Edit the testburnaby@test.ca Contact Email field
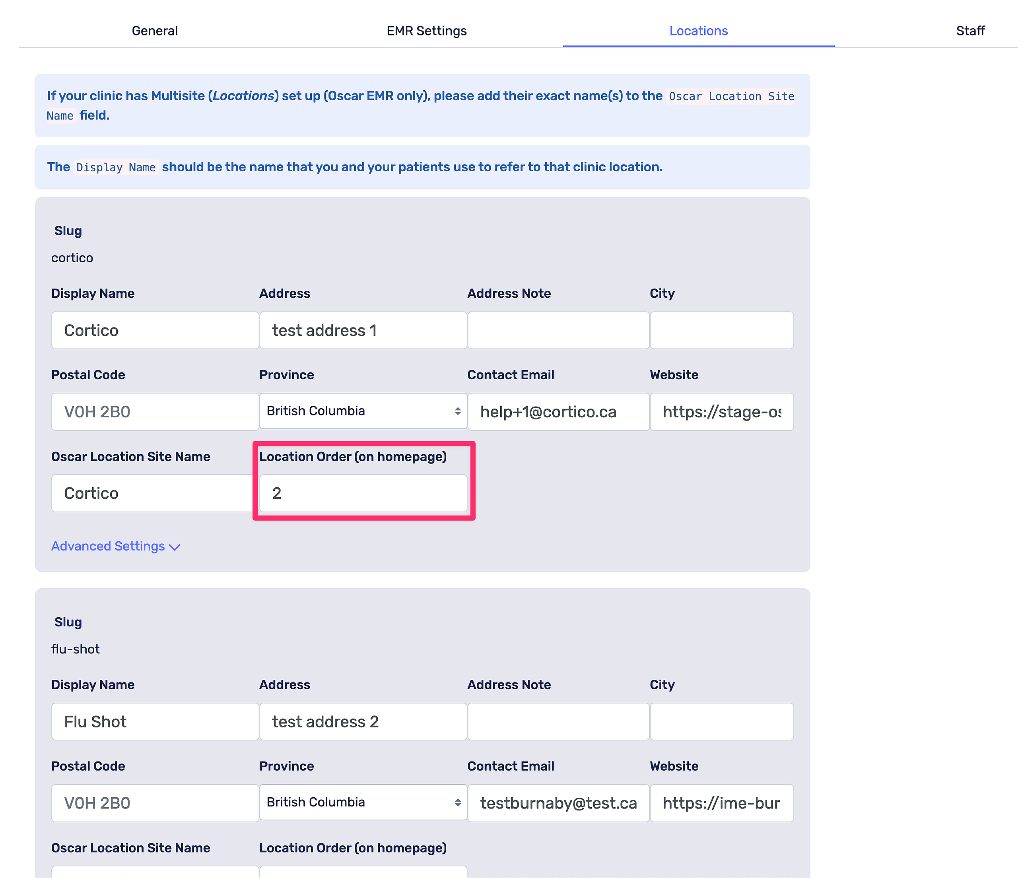Viewport: 1018px width, 878px height. point(558,803)
